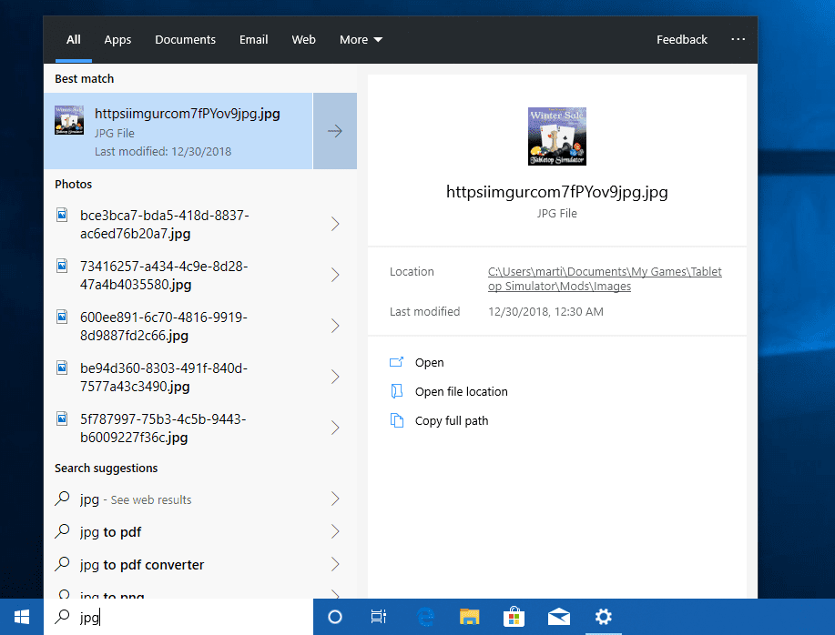Screen dimensions: 835x635
Task: Select the 'jpg - See web results' suggestion
Action: [x=137, y=499]
